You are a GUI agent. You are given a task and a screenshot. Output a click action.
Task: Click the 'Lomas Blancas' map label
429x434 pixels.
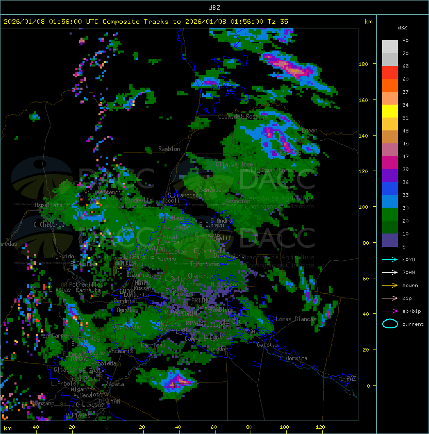296,319
